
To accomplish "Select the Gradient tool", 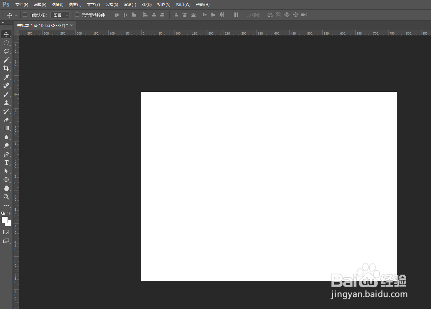I will click(6, 128).
